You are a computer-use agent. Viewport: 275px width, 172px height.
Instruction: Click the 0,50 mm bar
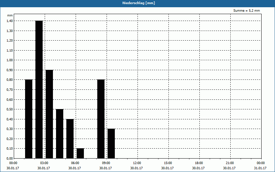pyautogui.click(x=59, y=134)
